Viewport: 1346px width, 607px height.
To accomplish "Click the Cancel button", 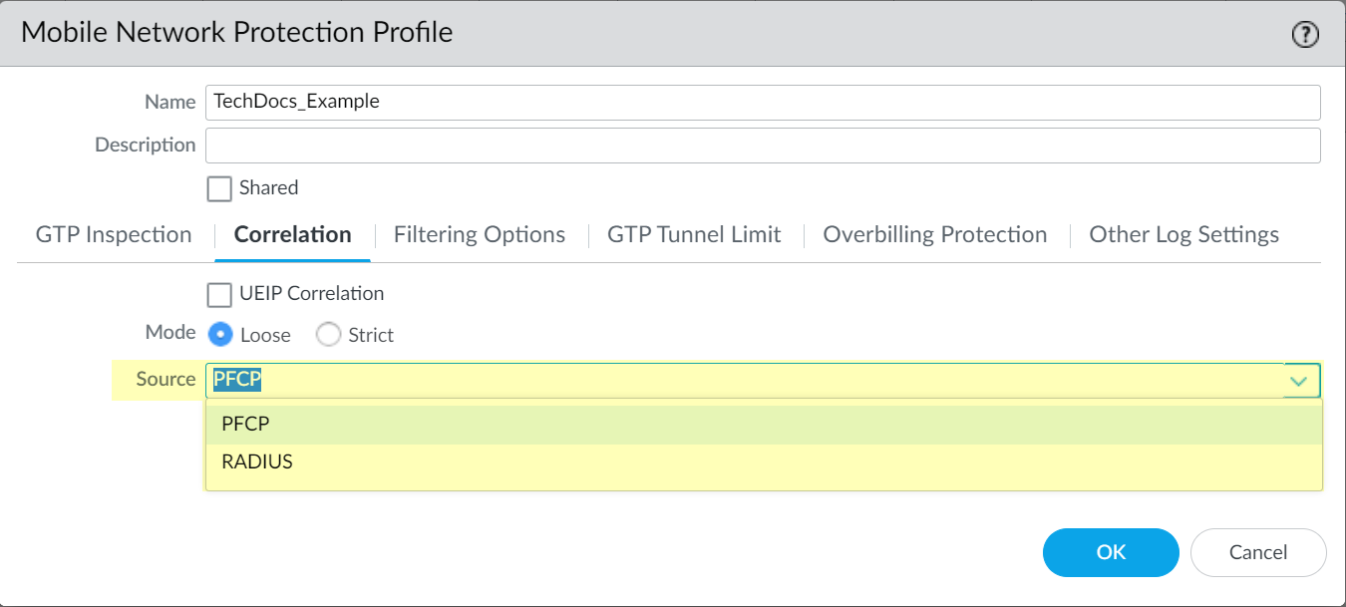I will click(x=1257, y=552).
